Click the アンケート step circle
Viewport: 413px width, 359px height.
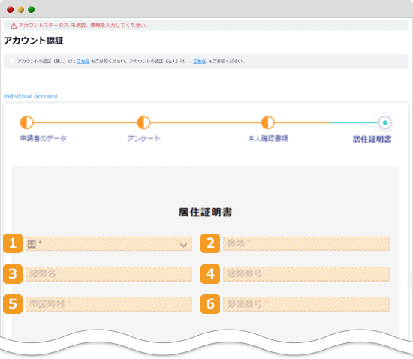143,122
